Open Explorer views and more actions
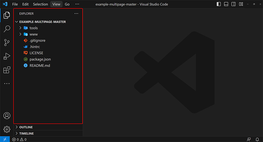This screenshot has height=142, width=263. click(x=76, y=13)
